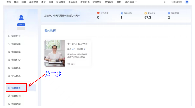Select the greeting text 今天又是元气满满的一天
Viewport: 195px width, 108px height.
pyautogui.click(x=66, y=16)
